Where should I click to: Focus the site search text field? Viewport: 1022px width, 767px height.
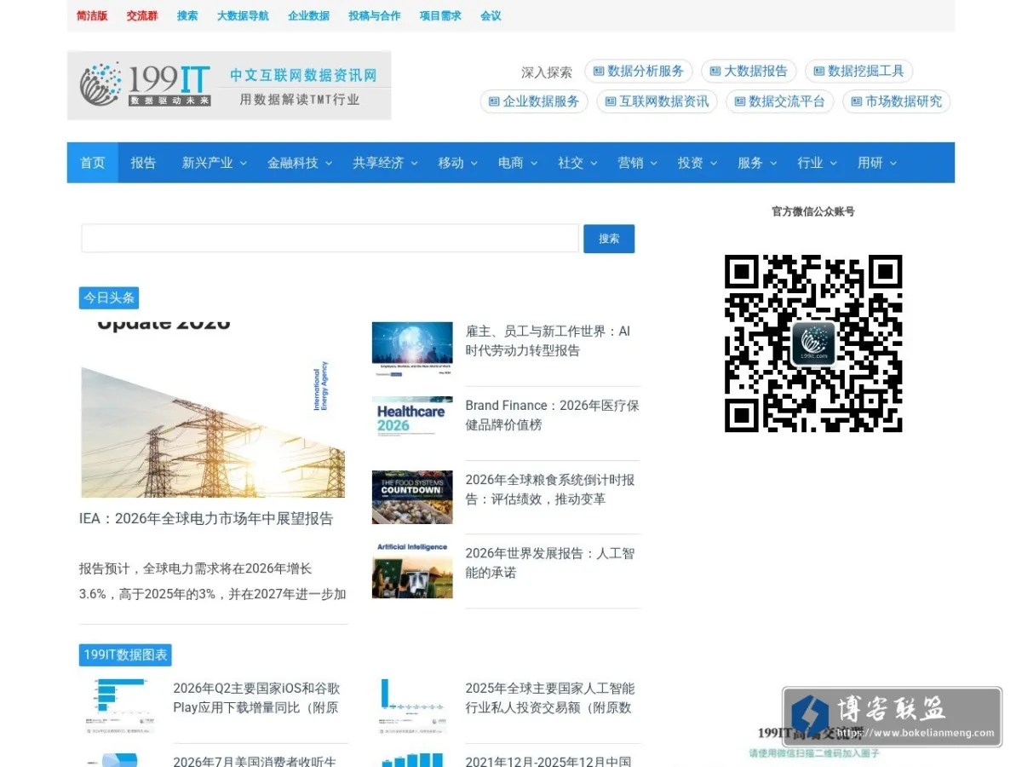tap(330, 239)
